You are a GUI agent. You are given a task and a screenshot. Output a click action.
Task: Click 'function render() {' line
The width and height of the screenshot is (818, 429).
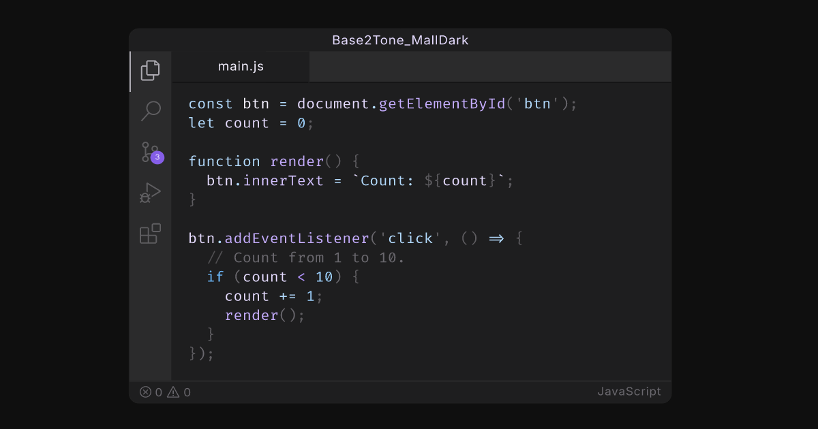click(274, 161)
